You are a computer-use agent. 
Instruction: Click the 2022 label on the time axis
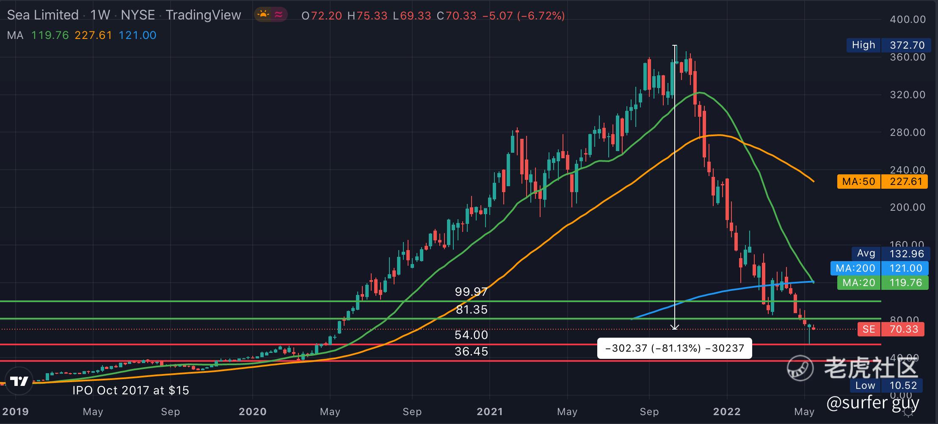727,412
